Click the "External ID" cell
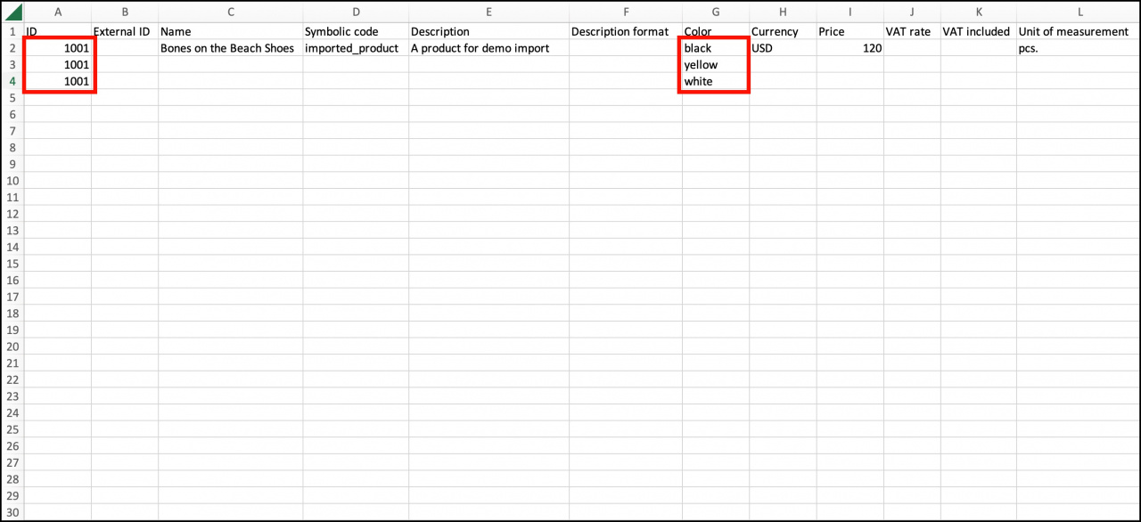Viewport: 1141px width, 522px height. pyautogui.click(x=125, y=31)
